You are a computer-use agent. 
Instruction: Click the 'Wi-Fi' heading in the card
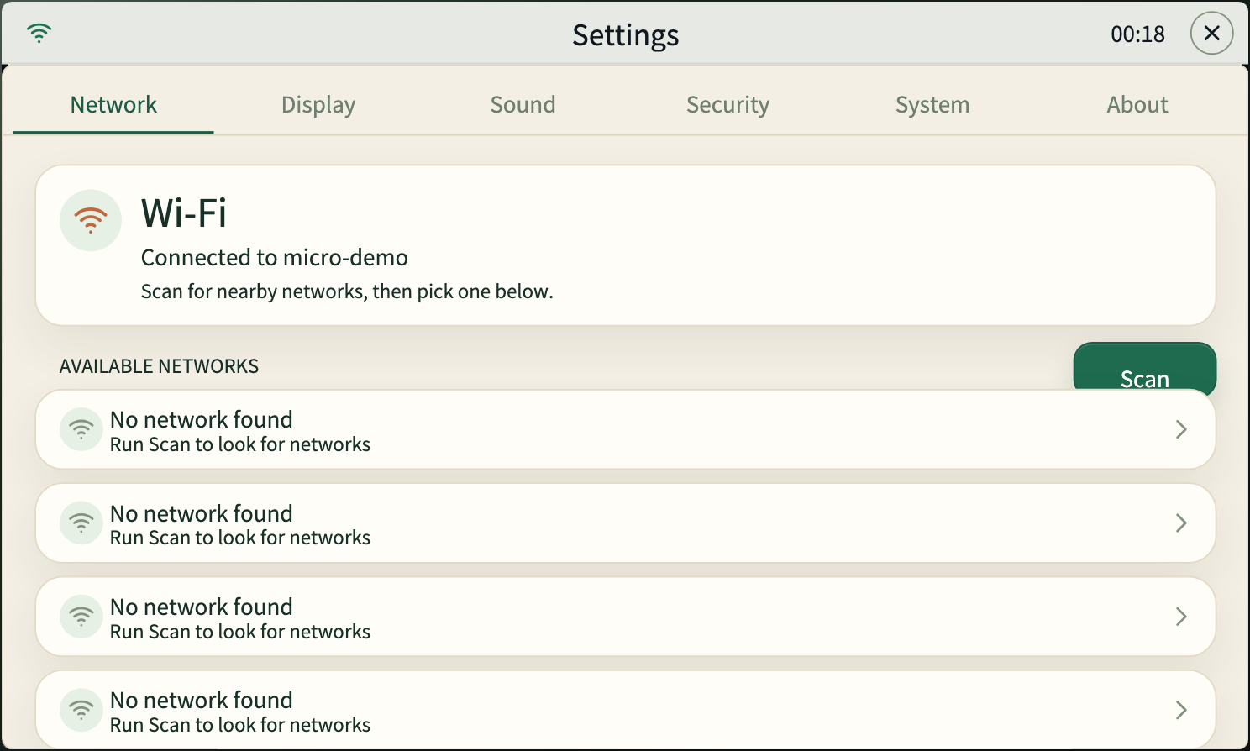(x=184, y=213)
